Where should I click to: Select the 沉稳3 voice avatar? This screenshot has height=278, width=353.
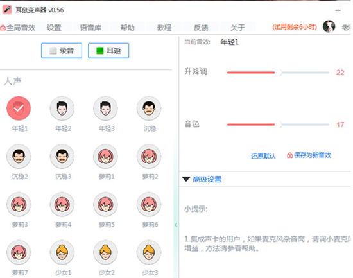tap(62, 157)
